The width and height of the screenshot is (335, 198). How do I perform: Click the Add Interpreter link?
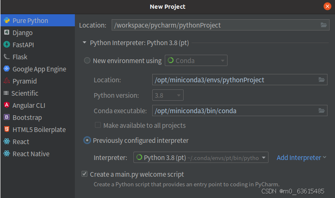coord(299,157)
